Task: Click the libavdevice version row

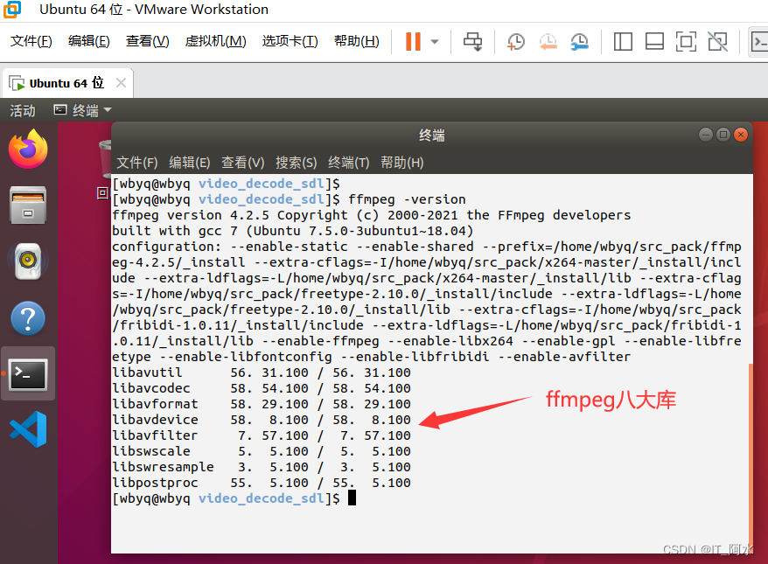Action: 262,420
